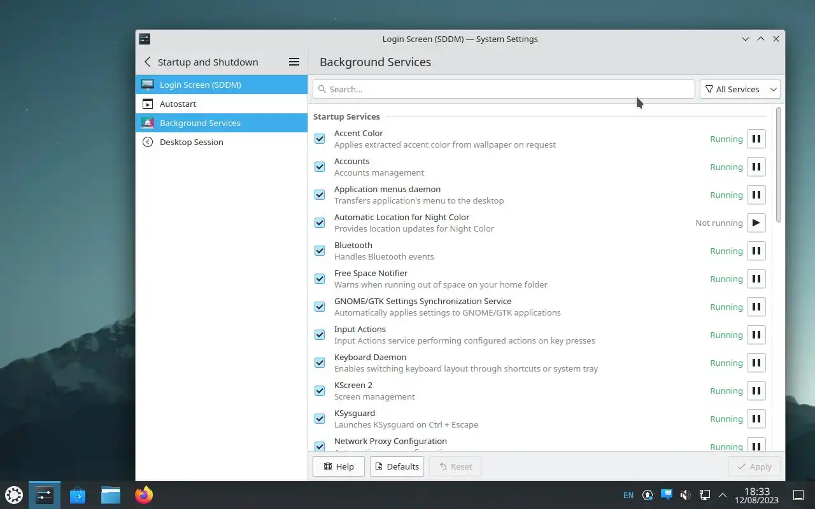Uncheck the Input Actions checkbox
Viewport: 815px width, 509px height.
(x=320, y=335)
